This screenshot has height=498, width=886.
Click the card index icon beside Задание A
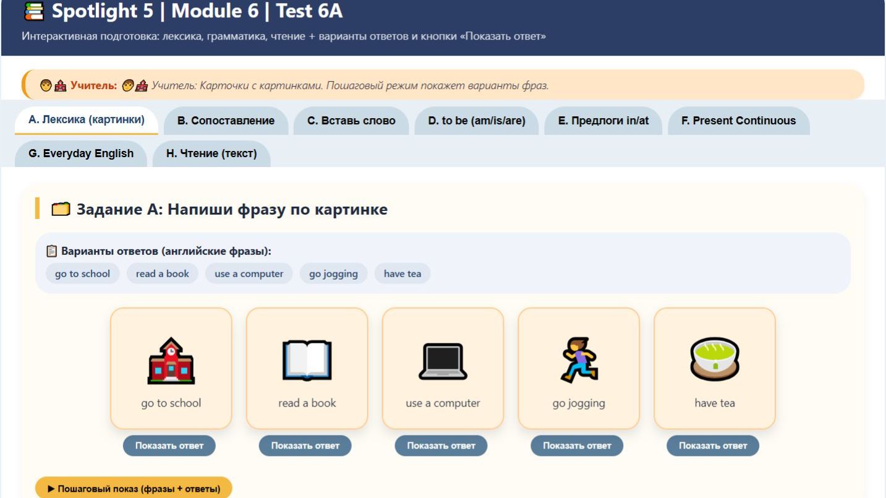click(x=60, y=210)
